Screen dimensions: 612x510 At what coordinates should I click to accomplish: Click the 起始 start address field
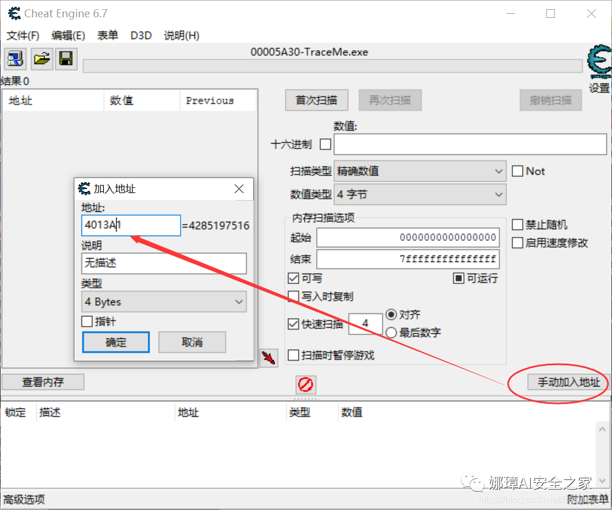click(x=408, y=237)
